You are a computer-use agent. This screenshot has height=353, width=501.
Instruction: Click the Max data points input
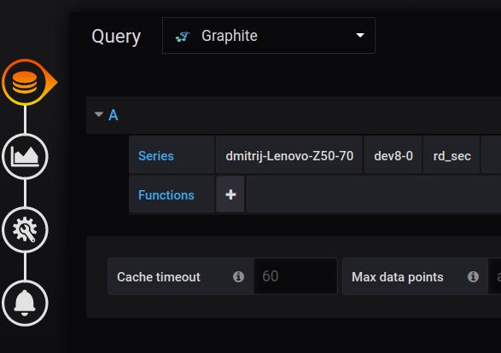pyautogui.click(x=495, y=276)
